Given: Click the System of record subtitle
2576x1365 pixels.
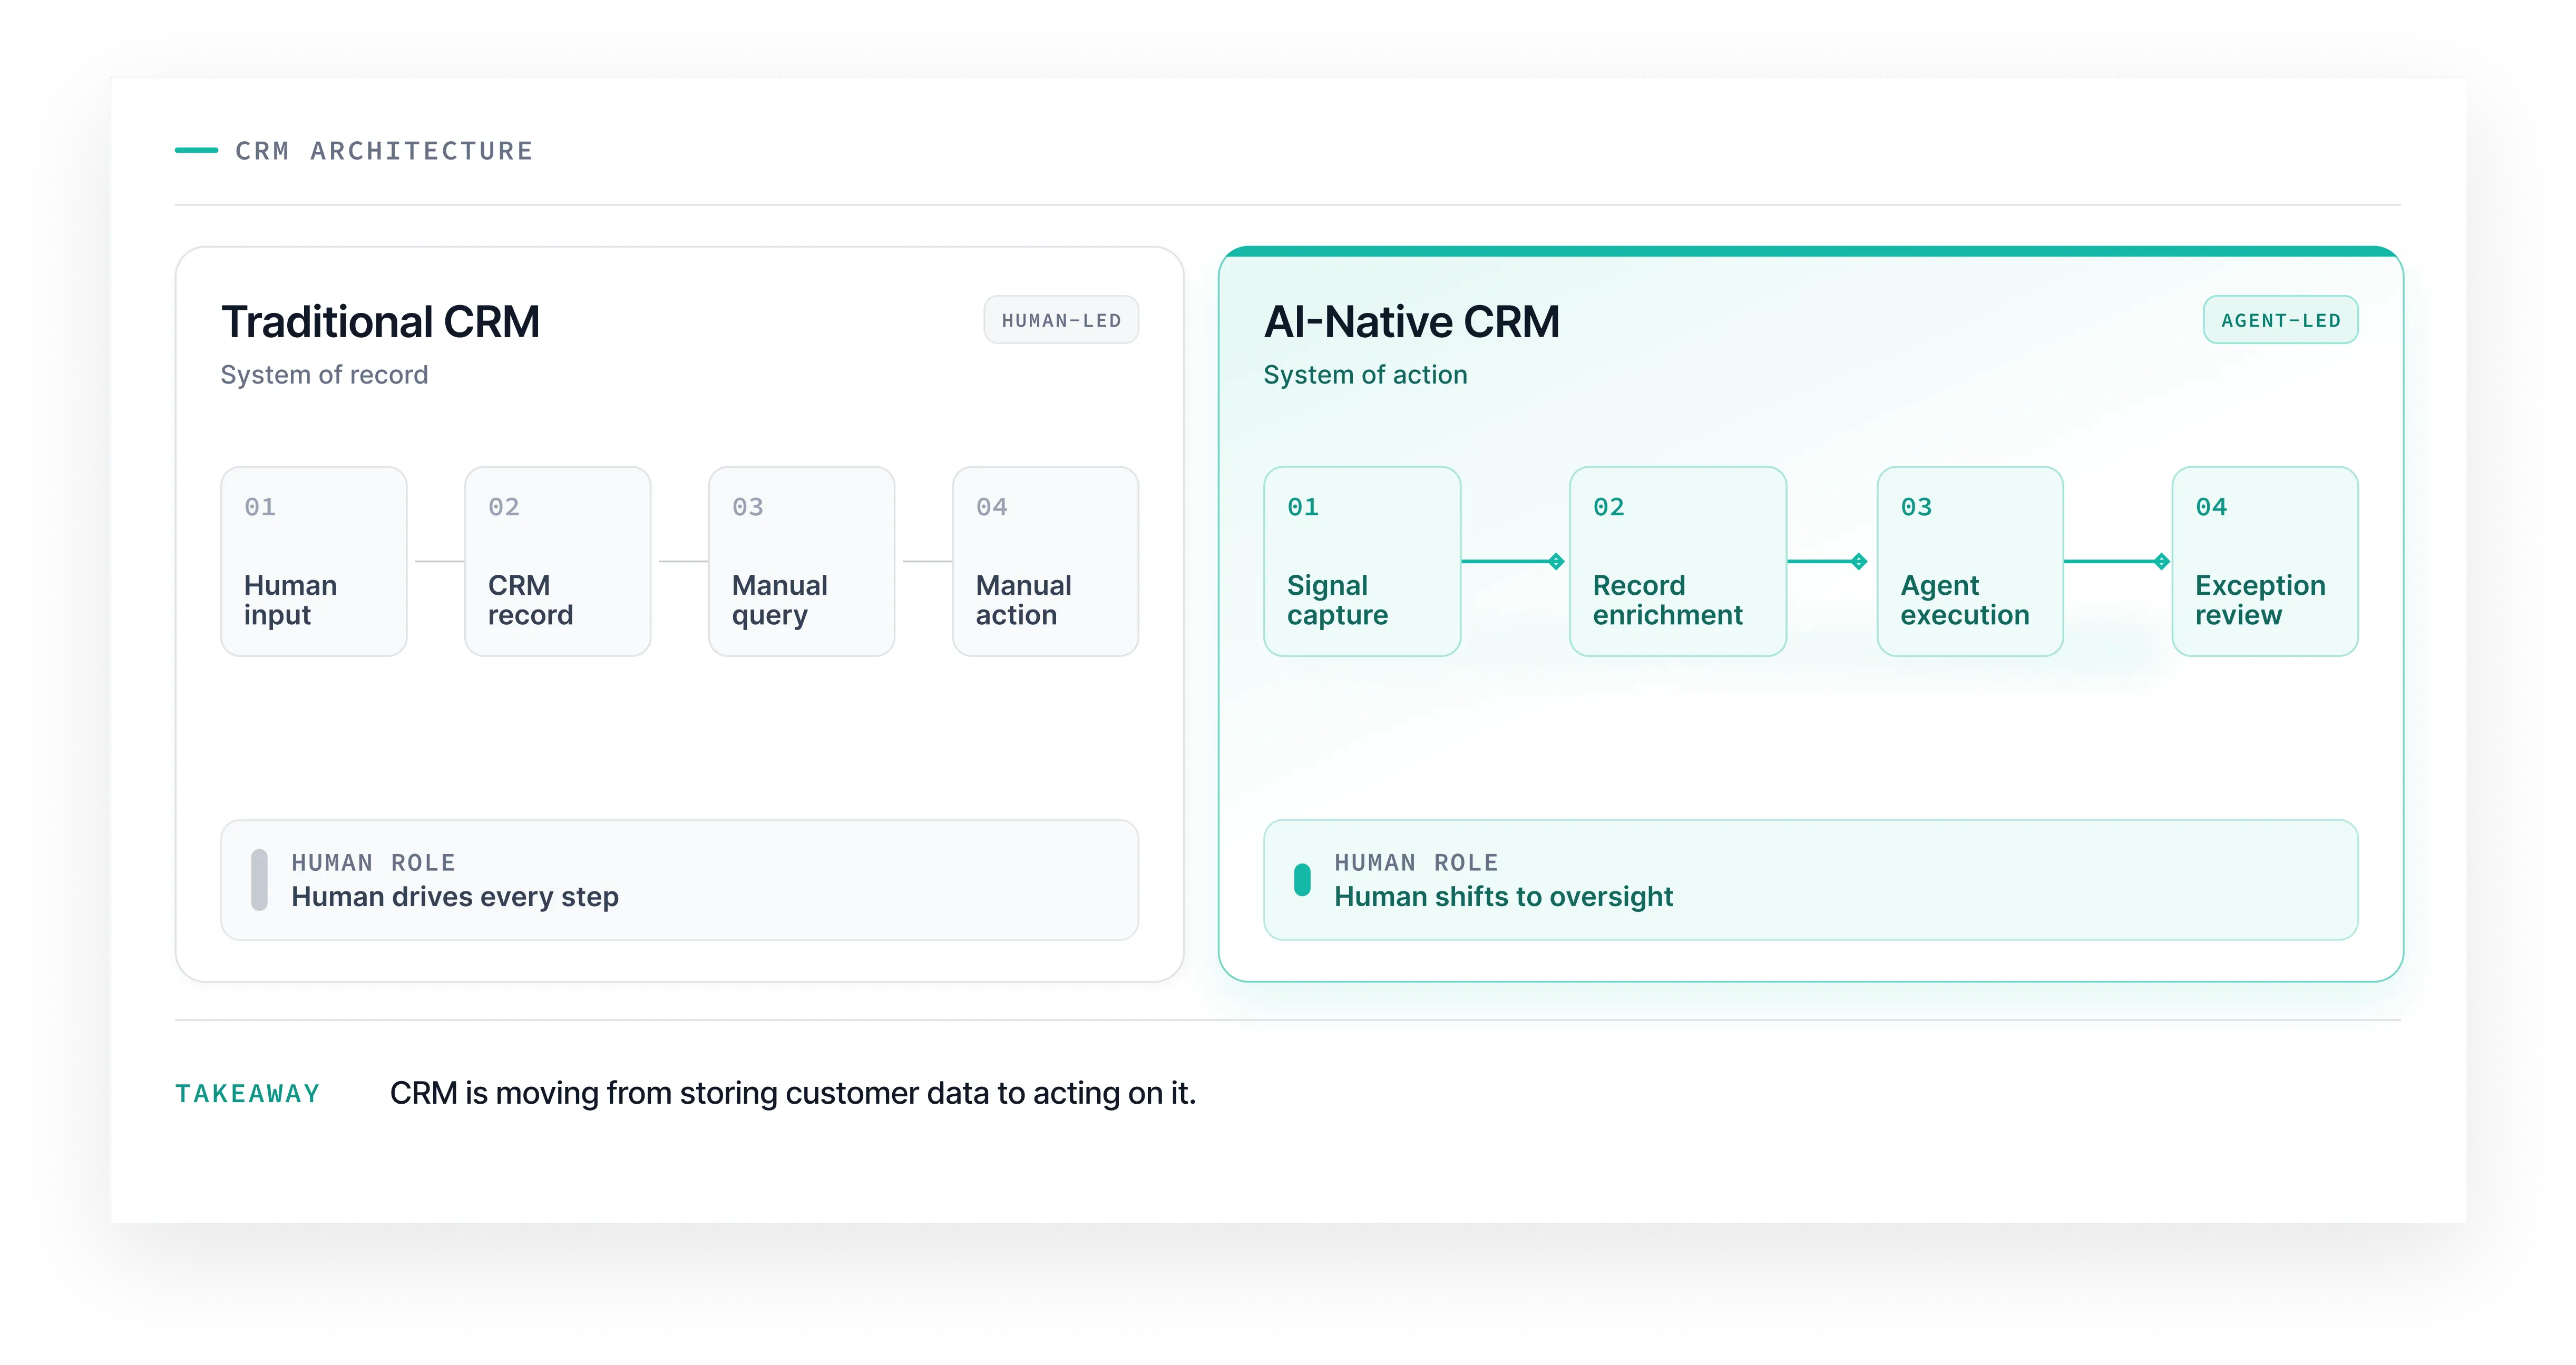Looking at the screenshot, I should (x=324, y=375).
